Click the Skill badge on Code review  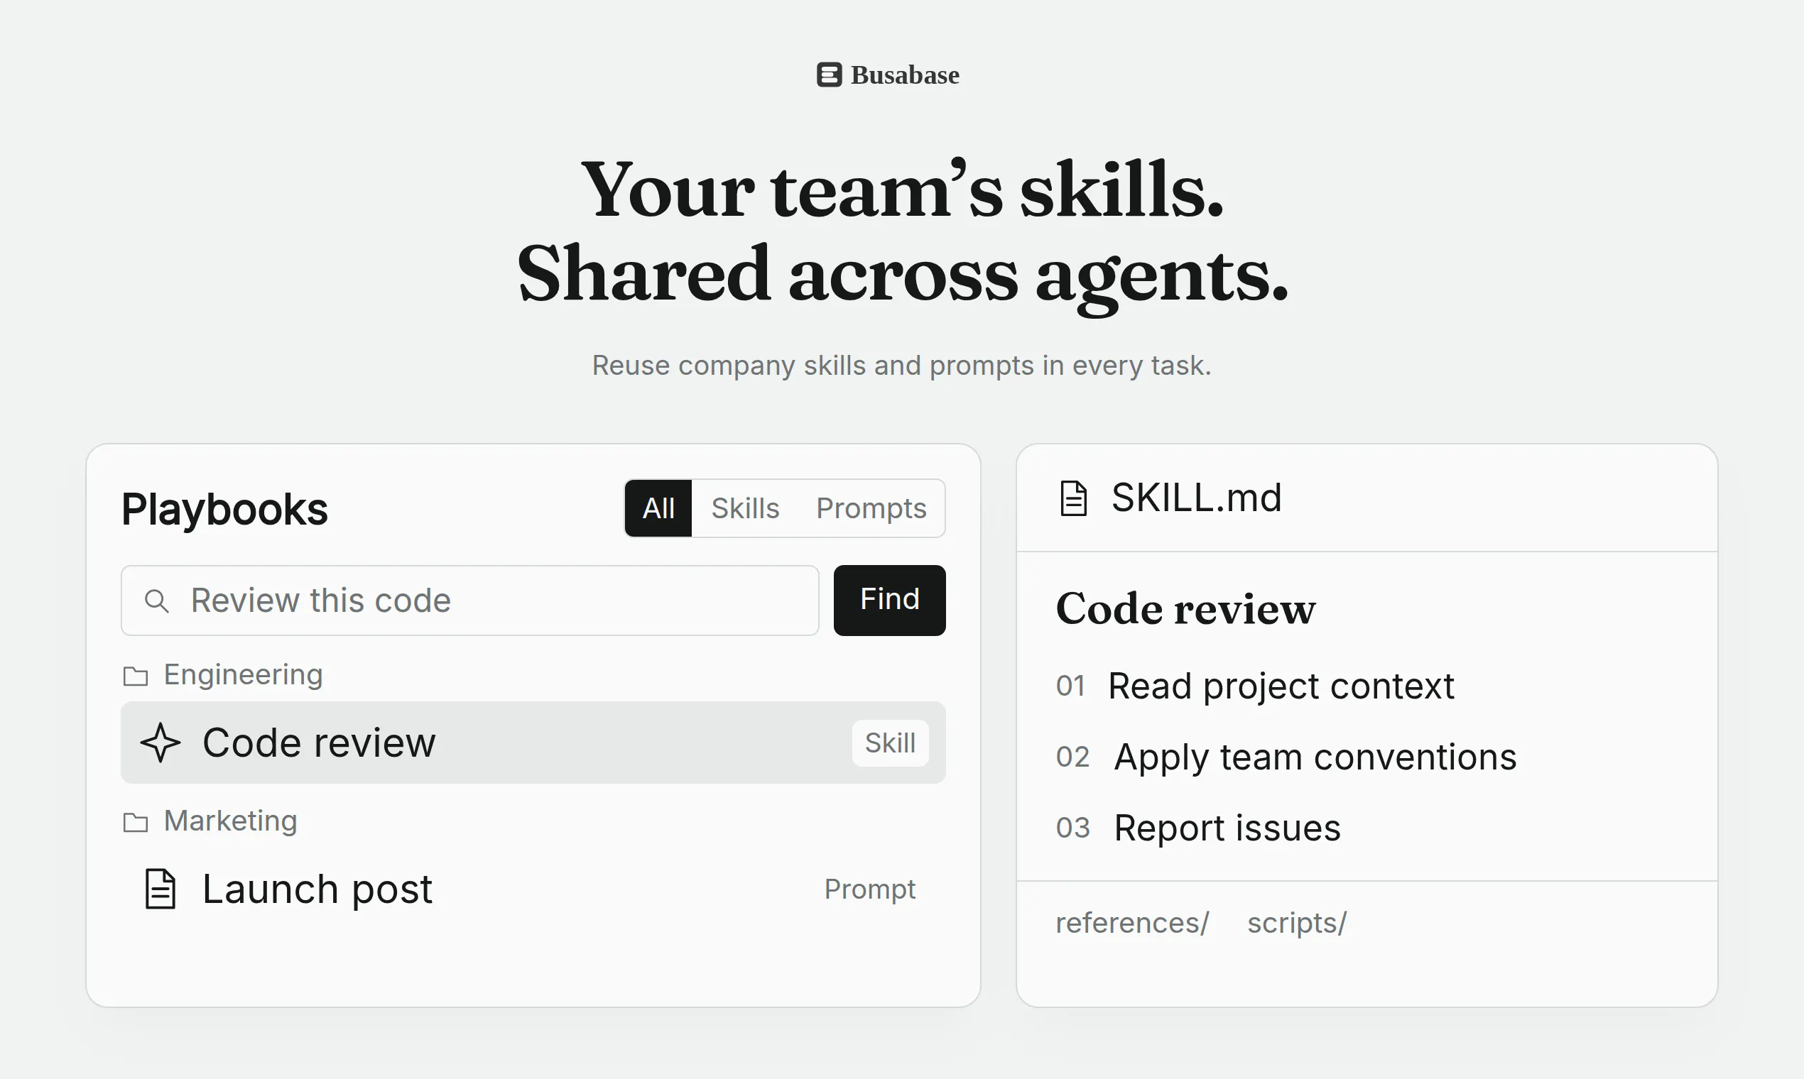[x=891, y=743]
